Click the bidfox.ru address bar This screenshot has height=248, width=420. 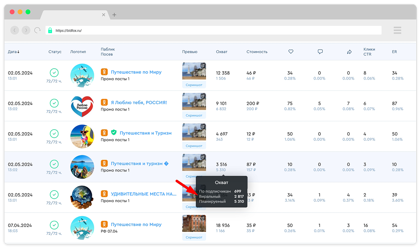click(x=213, y=30)
